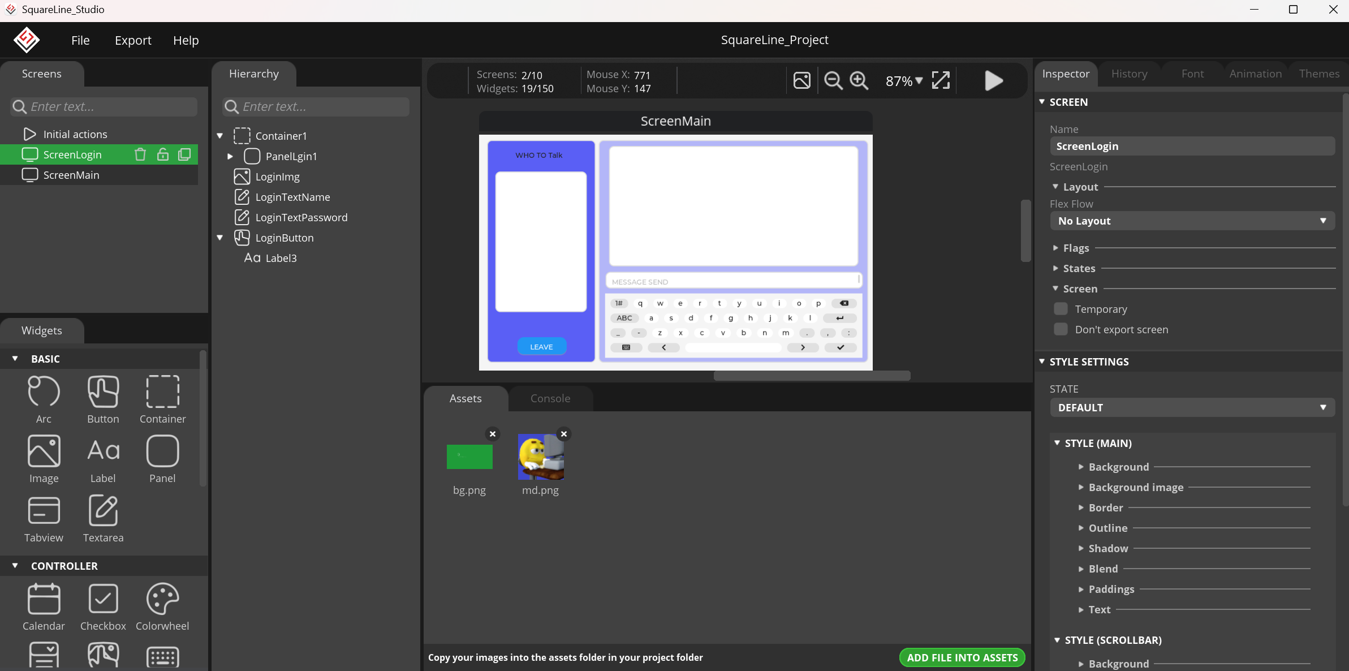Click the Play simulation button
Viewport: 1349px width, 671px height.
(993, 81)
